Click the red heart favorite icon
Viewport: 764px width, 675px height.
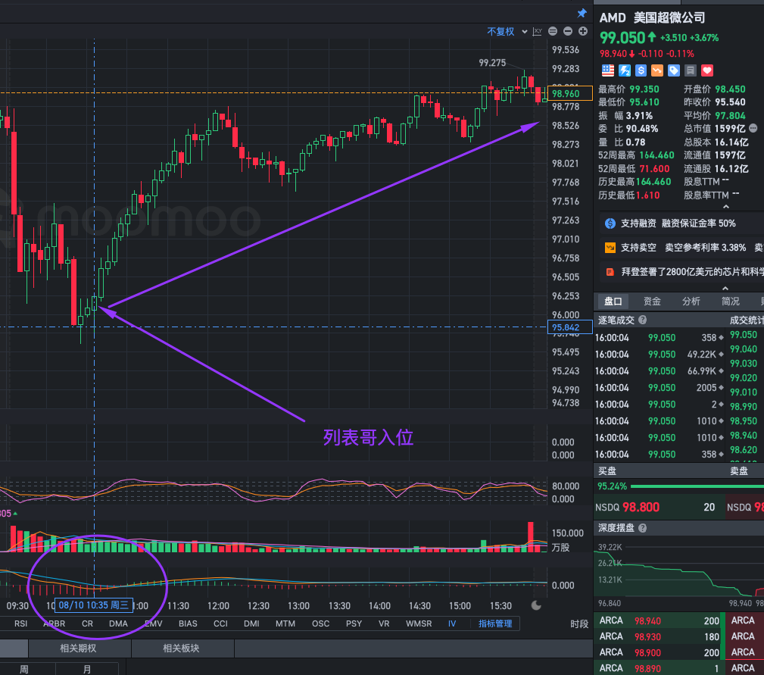(707, 70)
